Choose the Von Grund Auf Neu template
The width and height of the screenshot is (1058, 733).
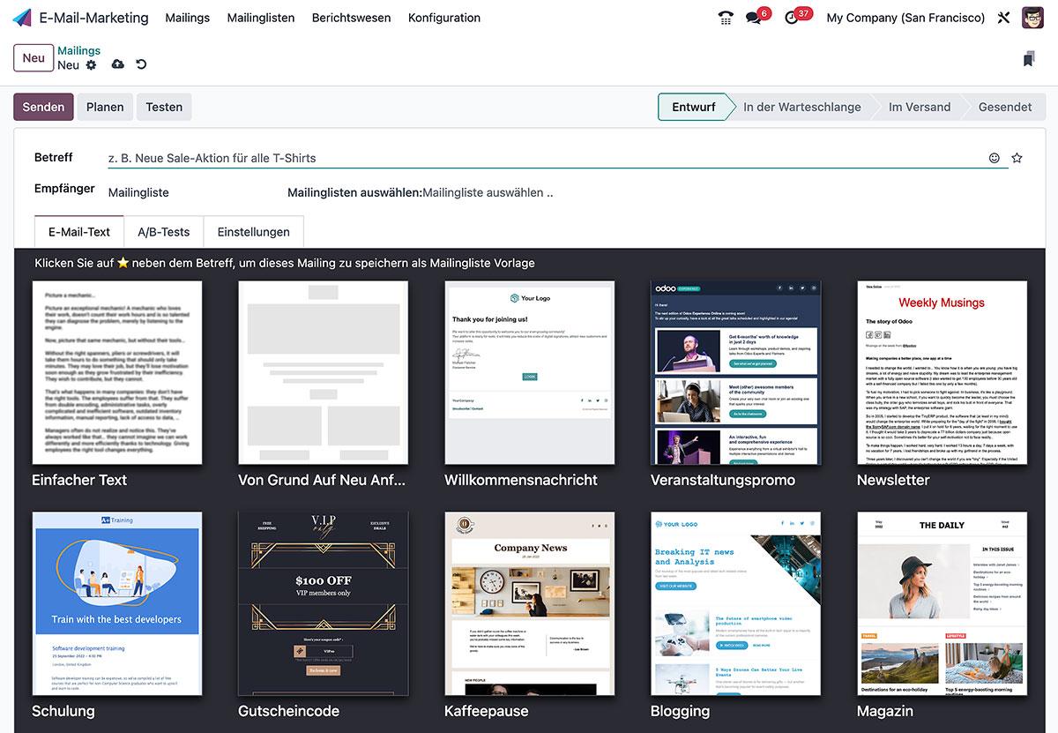324,372
